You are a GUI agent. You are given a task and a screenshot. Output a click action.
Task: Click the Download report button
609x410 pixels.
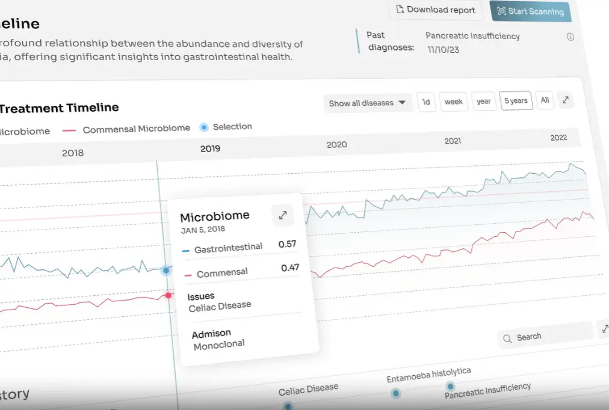click(435, 10)
